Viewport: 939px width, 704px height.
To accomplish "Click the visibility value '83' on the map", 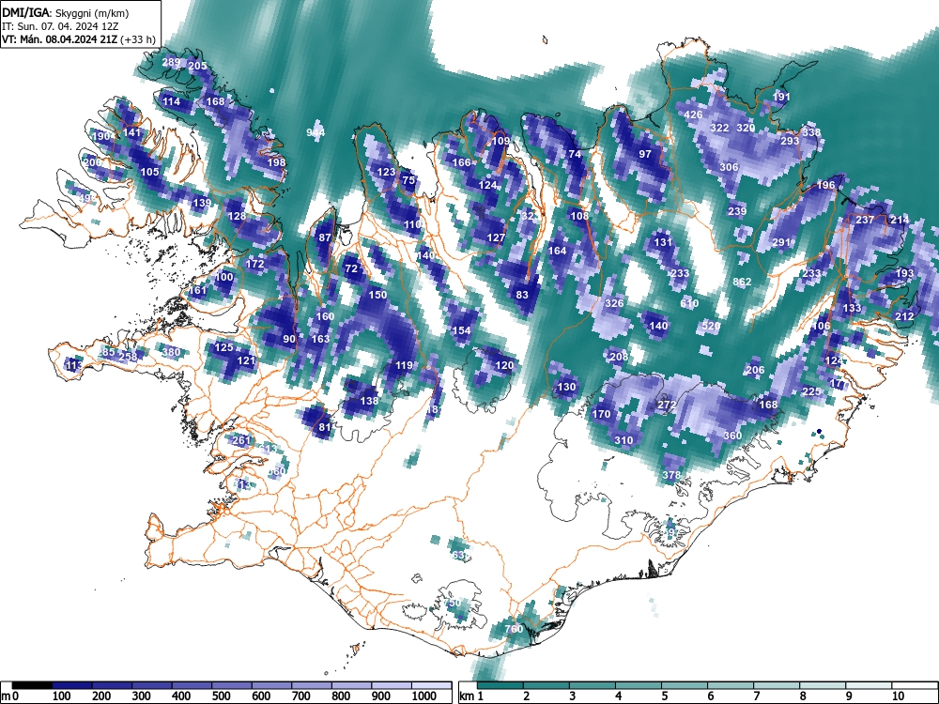I will tap(522, 295).
